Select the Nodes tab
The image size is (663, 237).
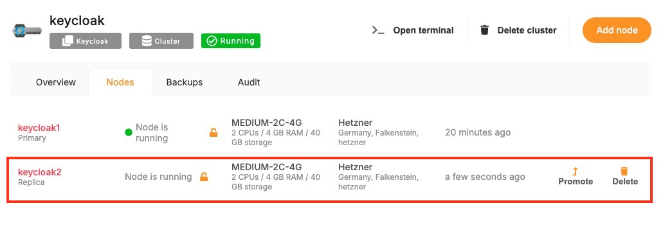tap(120, 82)
